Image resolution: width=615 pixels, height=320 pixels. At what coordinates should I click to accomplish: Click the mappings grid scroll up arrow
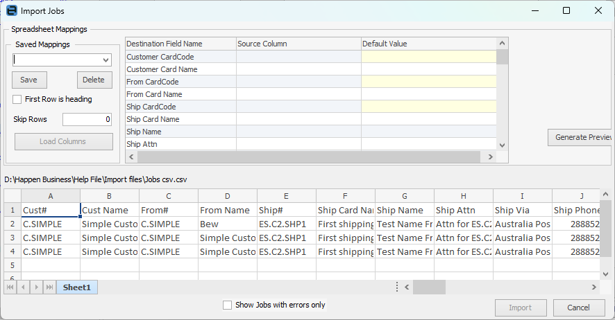[x=502, y=44]
